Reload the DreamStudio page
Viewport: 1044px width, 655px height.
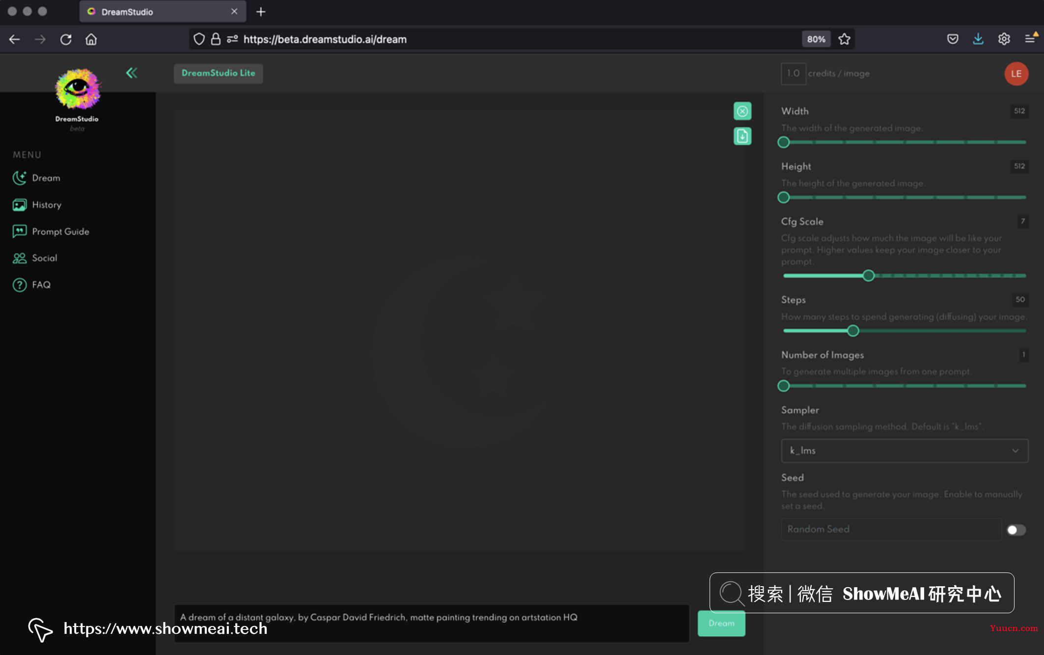66,39
